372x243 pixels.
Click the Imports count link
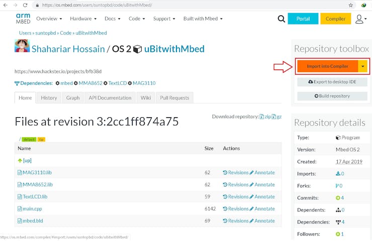tap(340, 174)
